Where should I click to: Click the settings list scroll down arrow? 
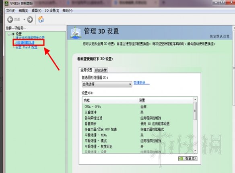coord(195,151)
